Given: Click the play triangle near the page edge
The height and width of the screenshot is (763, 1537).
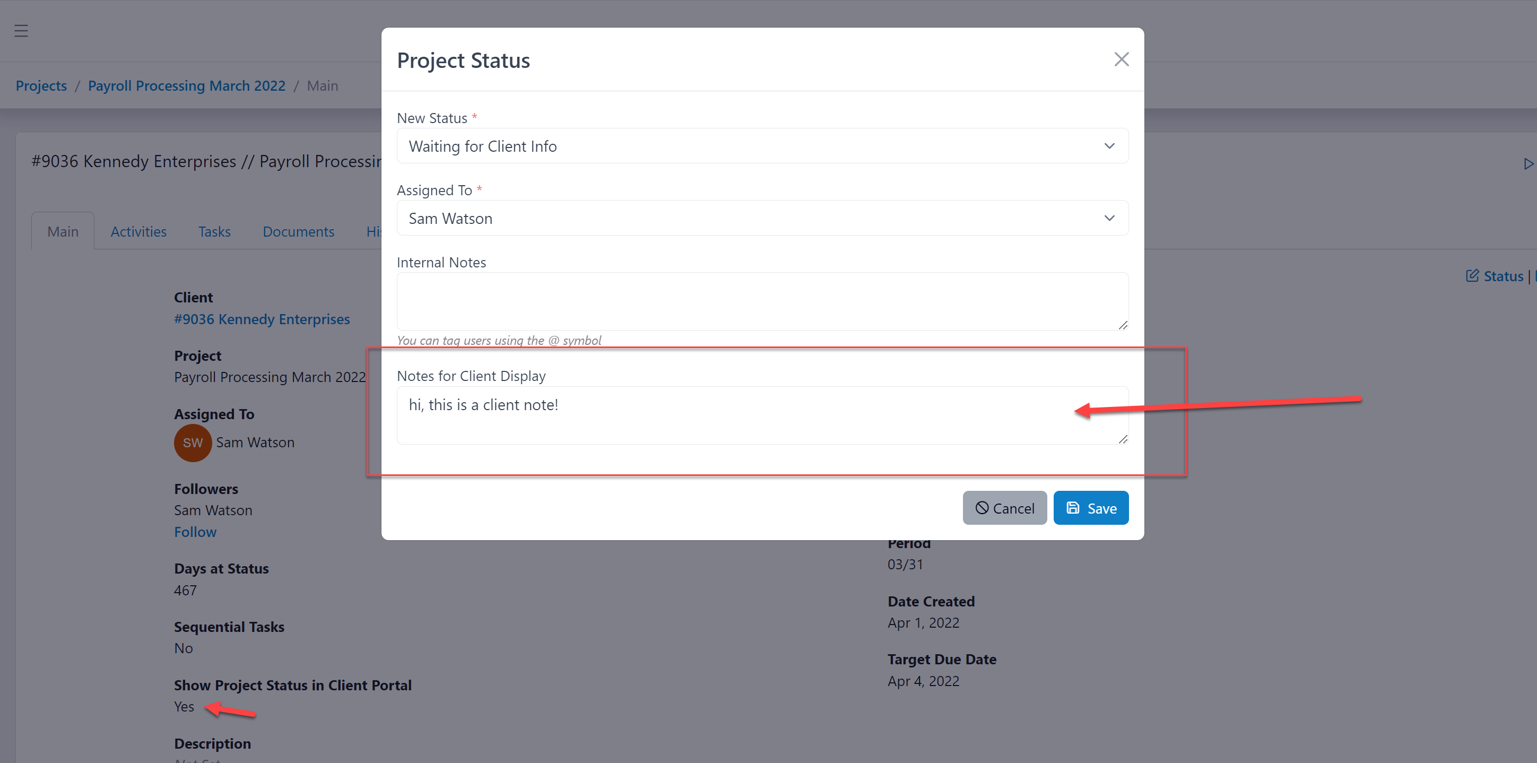Looking at the screenshot, I should [x=1529, y=164].
